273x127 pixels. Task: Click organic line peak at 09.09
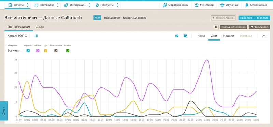tap(84, 103)
